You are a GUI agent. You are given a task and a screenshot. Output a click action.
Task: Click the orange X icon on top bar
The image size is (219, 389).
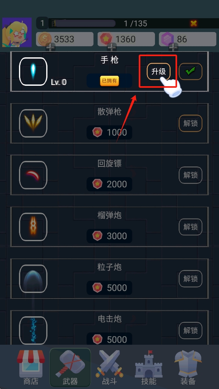pyautogui.click(x=194, y=23)
